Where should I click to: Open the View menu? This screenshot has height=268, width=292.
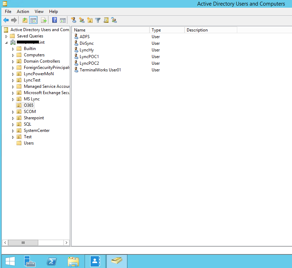(39, 12)
